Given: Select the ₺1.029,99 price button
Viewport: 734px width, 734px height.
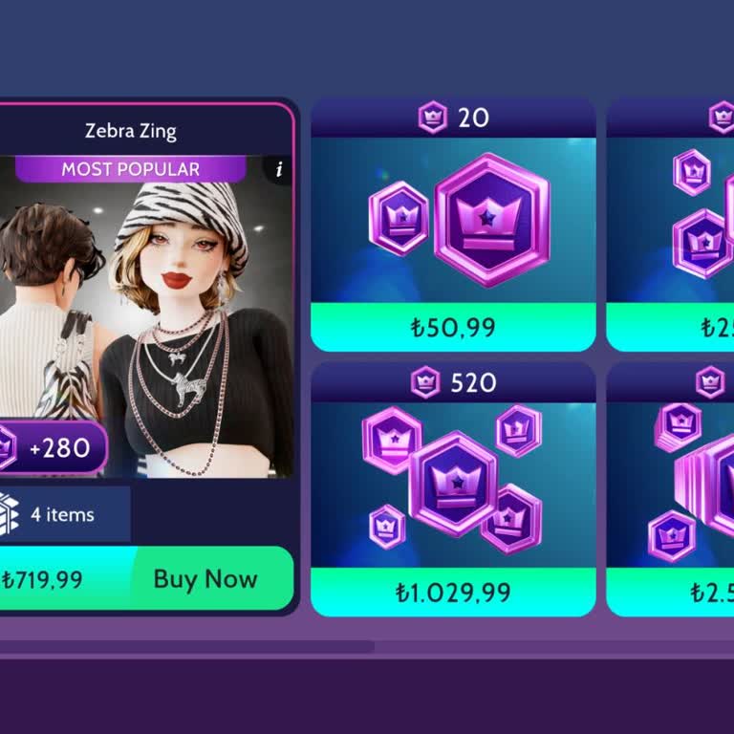Looking at the screenshot, I should (x=453, y=593).
